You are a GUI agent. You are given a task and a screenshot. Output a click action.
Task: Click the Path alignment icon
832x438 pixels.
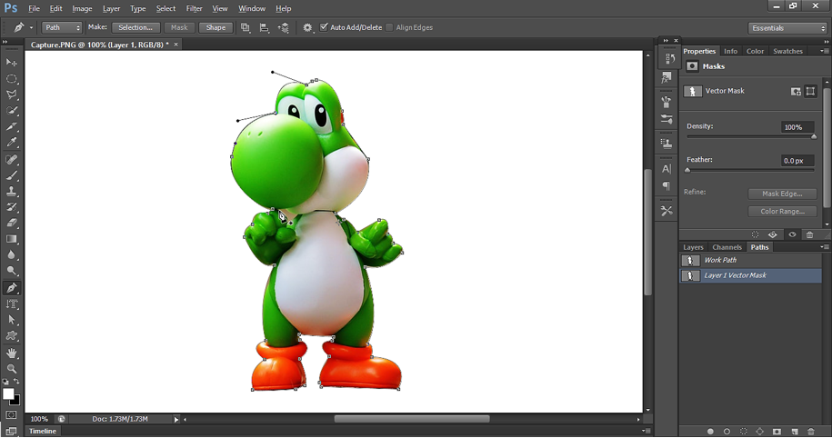click(264, 27)
